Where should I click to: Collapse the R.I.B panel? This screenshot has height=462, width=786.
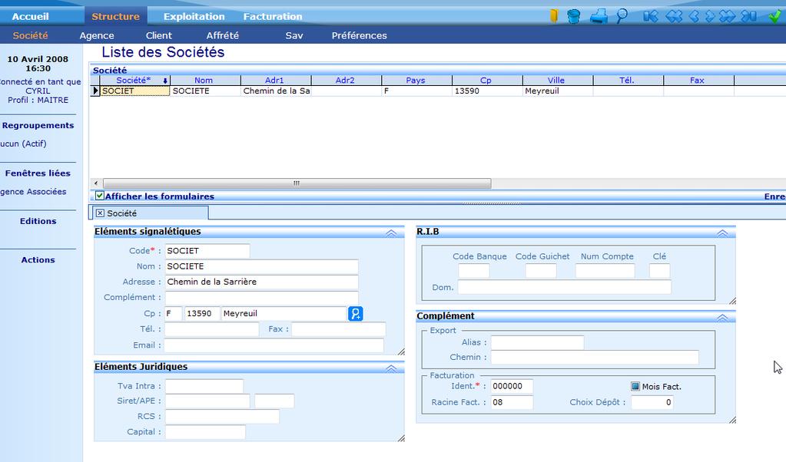point(722,233)
